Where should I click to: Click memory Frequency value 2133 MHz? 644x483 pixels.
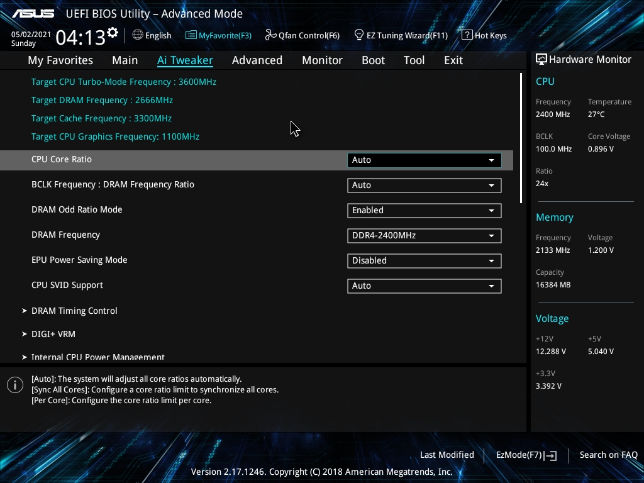[x=552, y=250]
